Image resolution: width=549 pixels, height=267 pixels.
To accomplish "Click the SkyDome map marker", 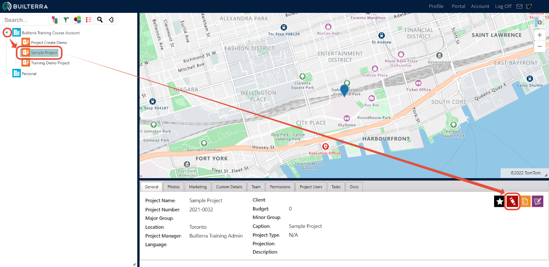I will (346, 119).
